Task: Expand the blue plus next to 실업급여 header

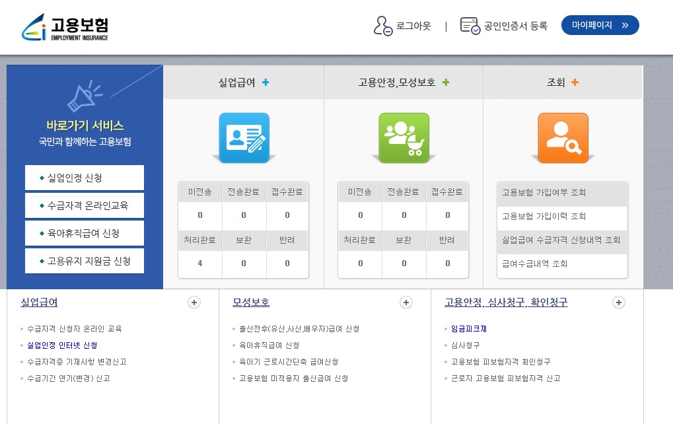Action: (266, 82)
